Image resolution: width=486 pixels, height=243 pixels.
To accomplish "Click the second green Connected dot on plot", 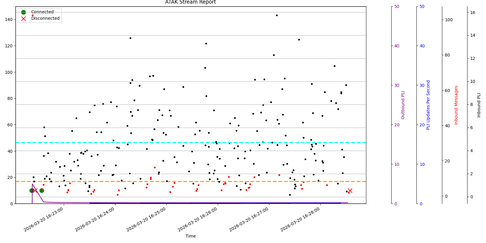I will point(42,190).
